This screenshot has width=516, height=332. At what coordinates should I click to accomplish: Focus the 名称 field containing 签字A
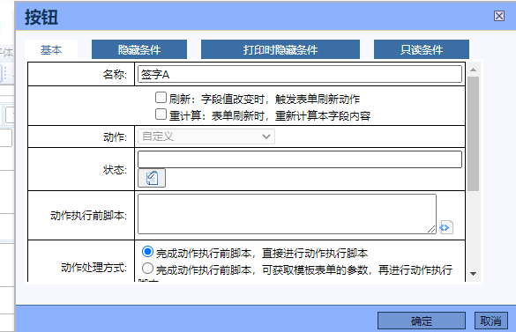click(x=300, y=74)
